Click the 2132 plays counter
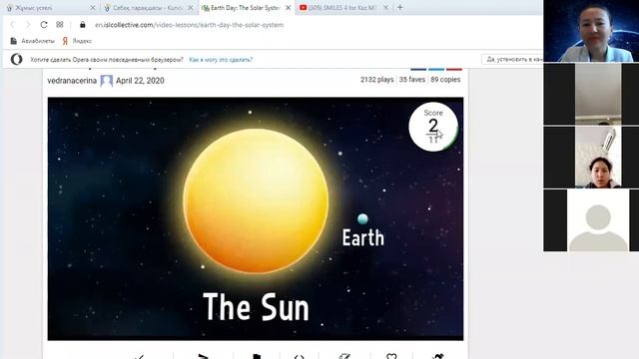 coord(377,80)
